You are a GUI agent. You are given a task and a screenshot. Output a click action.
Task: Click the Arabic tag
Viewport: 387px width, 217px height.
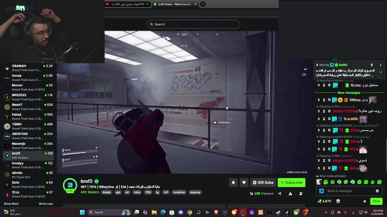[107, 192]
